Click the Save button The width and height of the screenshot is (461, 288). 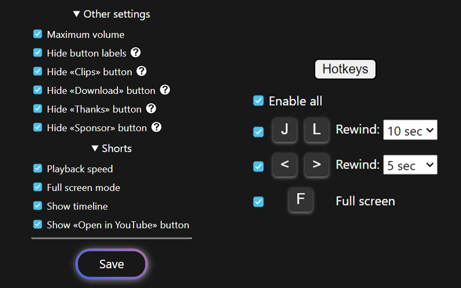coord(111,264)
